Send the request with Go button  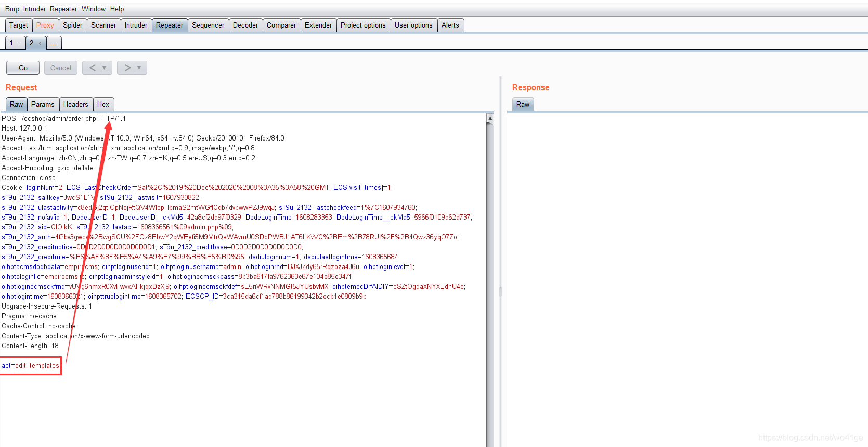(23, 68)
